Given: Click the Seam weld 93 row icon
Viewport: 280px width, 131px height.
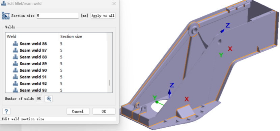Looking at the screenshot, I should point(16,90).
